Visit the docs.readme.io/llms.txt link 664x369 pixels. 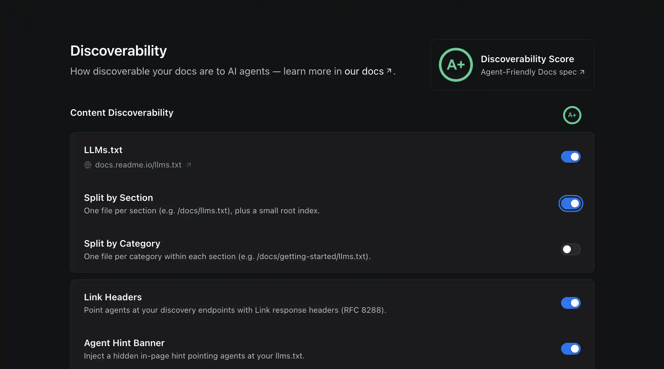click(x=138, y=165)
